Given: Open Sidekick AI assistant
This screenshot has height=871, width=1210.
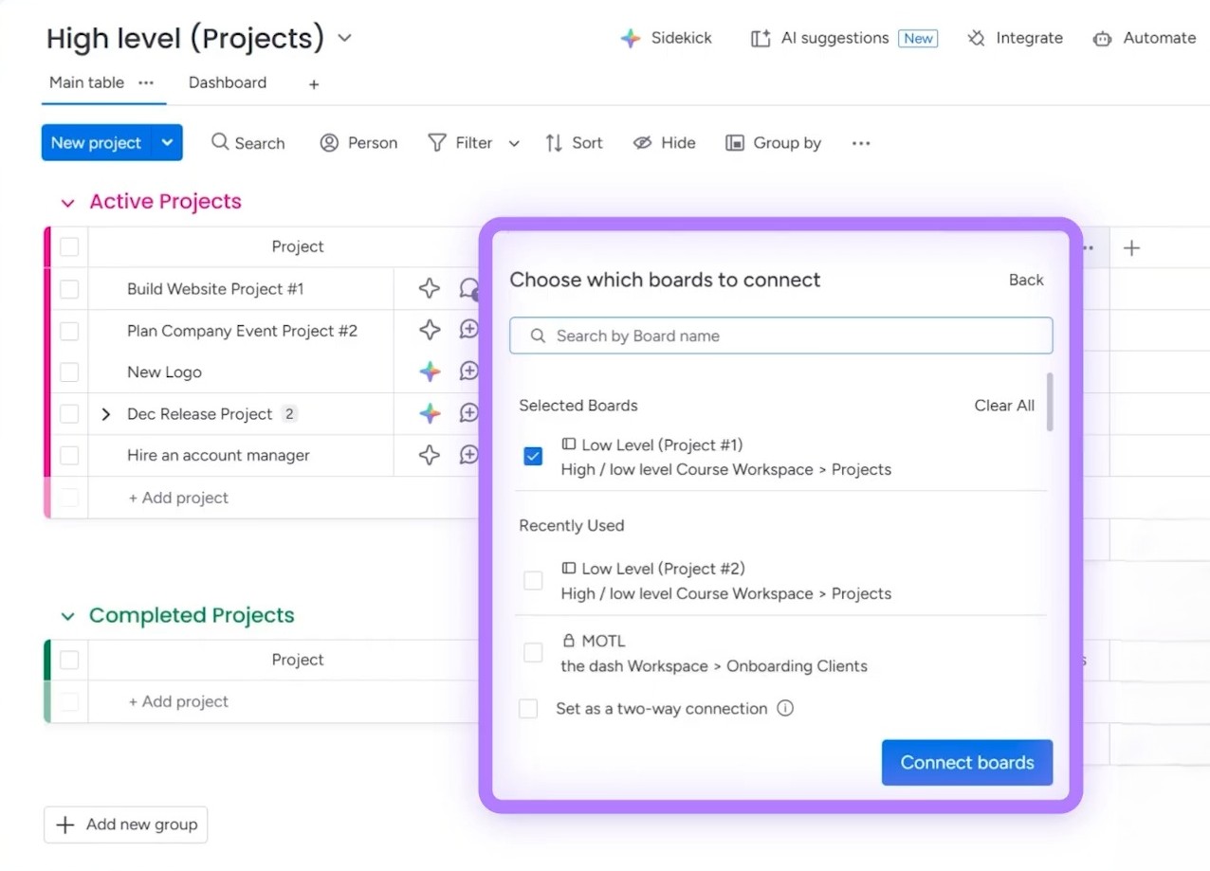Looking at the screenshot, I should pyautogui.click(x=667, y=38).
